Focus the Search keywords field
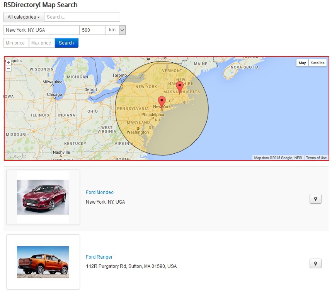332x295 pixels. coord(82,17)
